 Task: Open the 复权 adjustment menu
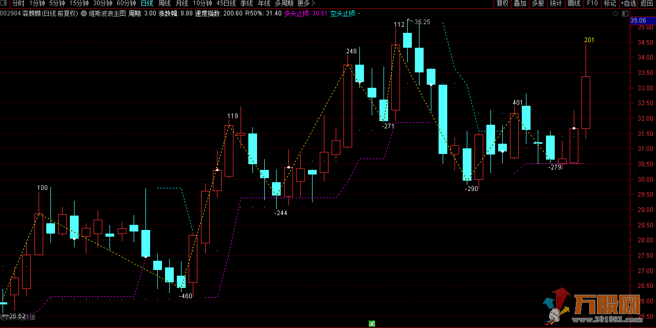pyautogui.click(x=502, y=4)
